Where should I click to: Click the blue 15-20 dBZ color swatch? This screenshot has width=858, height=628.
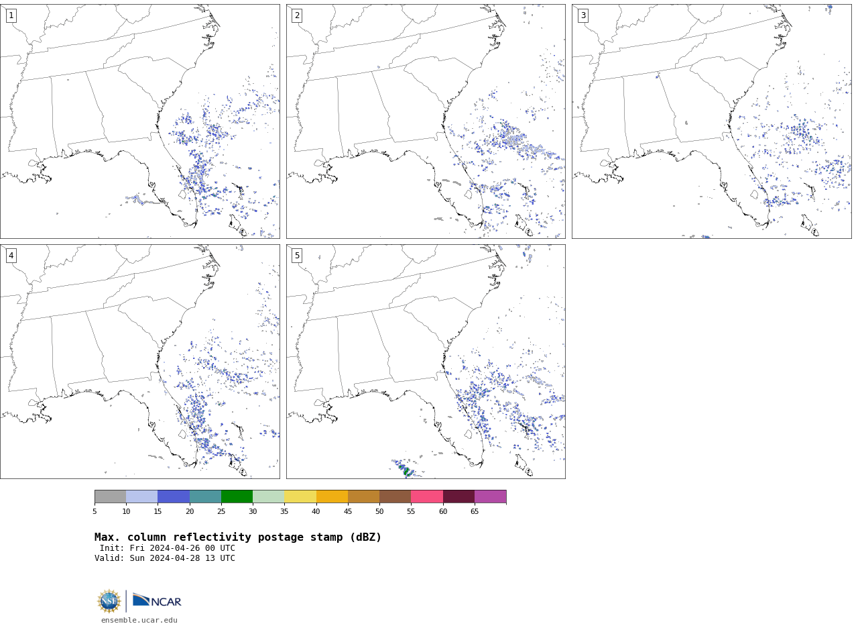click(174, 496)
